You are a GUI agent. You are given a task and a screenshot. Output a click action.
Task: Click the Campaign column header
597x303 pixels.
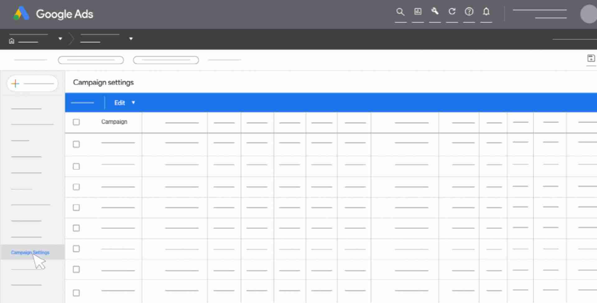tap(114, 122)
